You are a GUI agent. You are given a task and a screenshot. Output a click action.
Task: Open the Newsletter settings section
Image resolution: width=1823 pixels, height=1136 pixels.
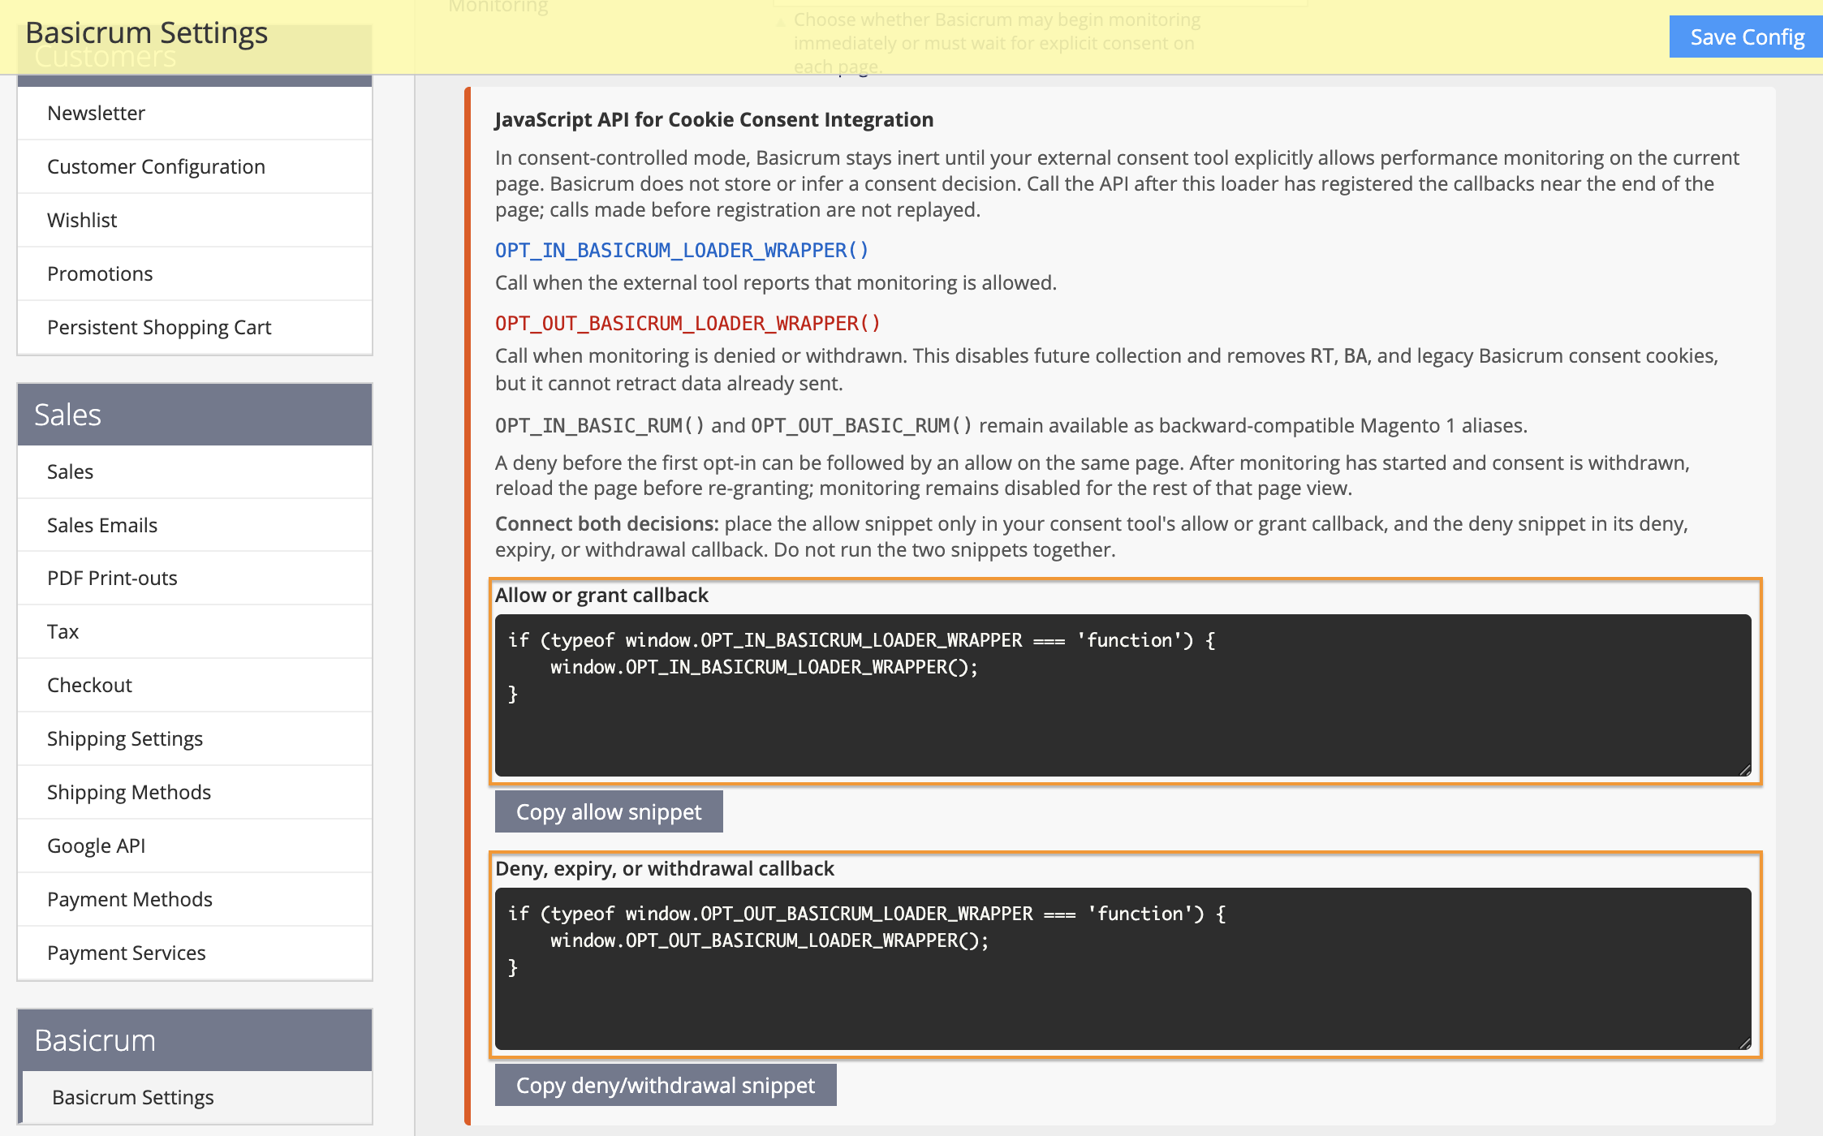point(195,113)
